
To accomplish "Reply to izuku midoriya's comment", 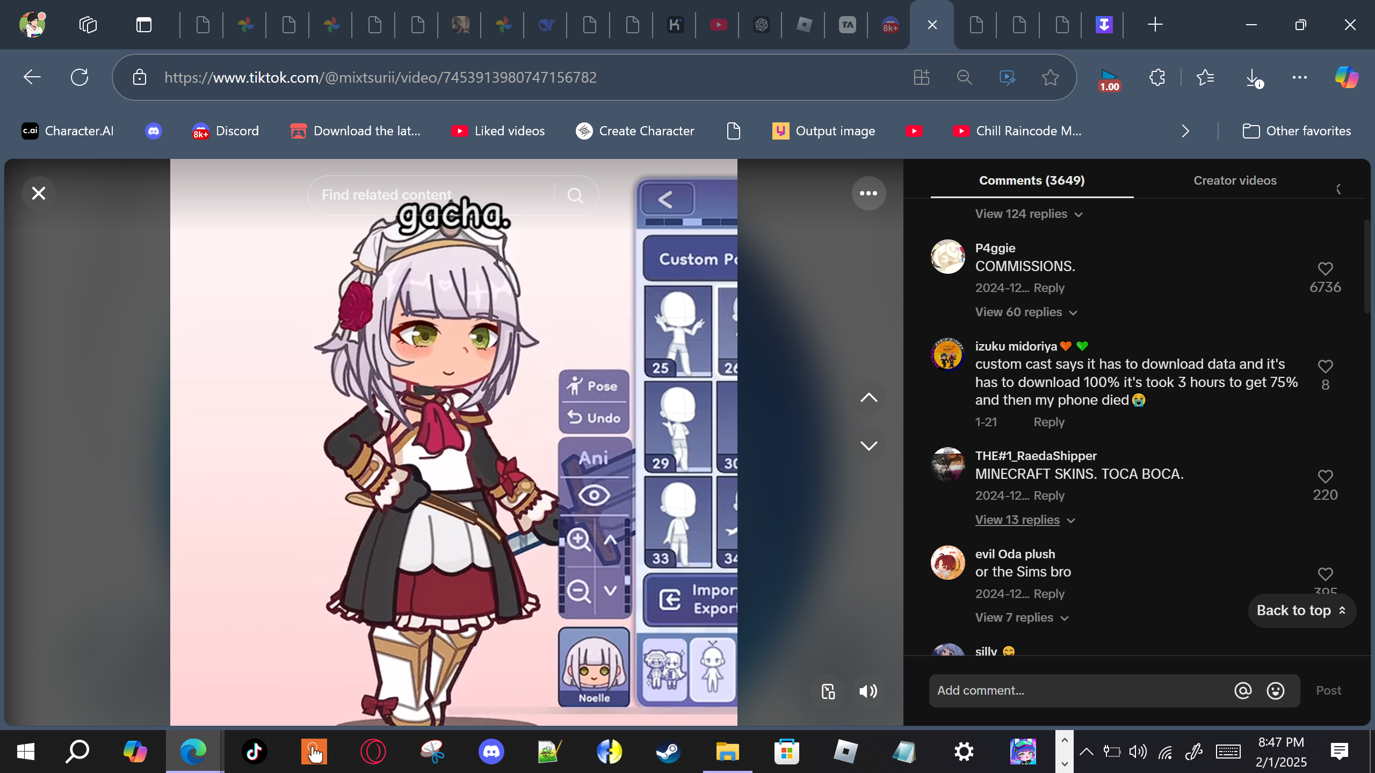I will click(1048, 422).
